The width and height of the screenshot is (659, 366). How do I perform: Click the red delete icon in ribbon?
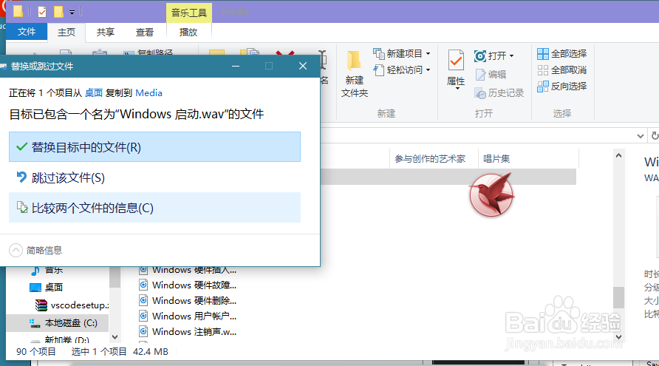tap(285, 53)
